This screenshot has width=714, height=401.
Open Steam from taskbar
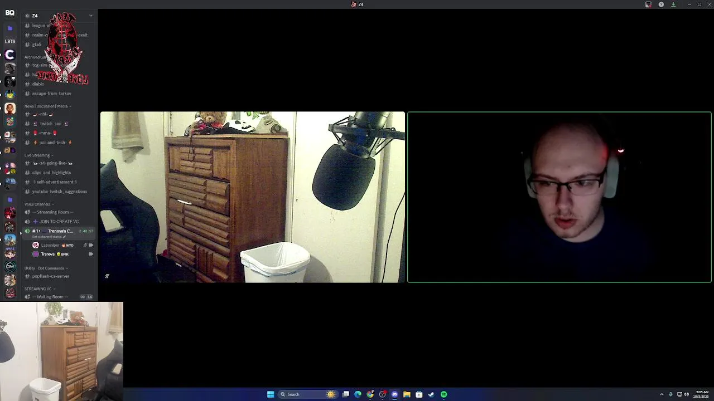[x=431, y=394]
